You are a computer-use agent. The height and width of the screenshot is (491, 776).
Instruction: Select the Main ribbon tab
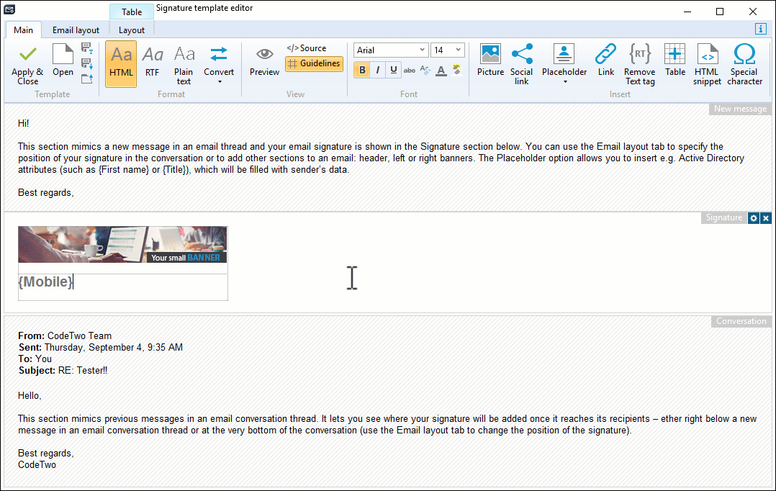point(23,30)
